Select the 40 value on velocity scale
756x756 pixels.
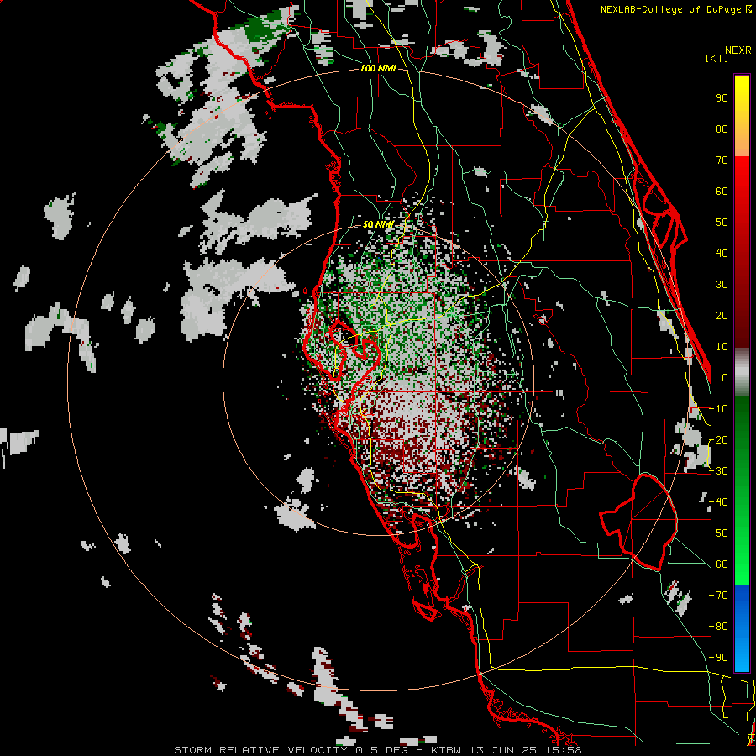pyautogui.click(x=722, y=253)
